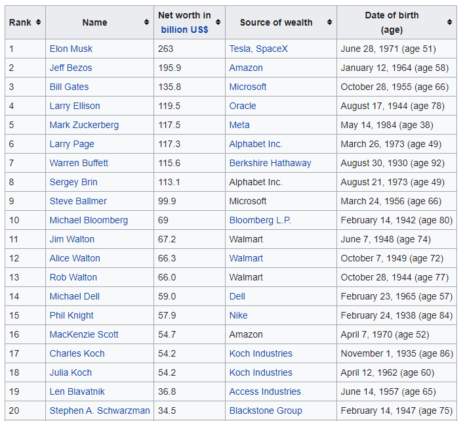Sort by Date of birth arrows

(x=449, y=22)
